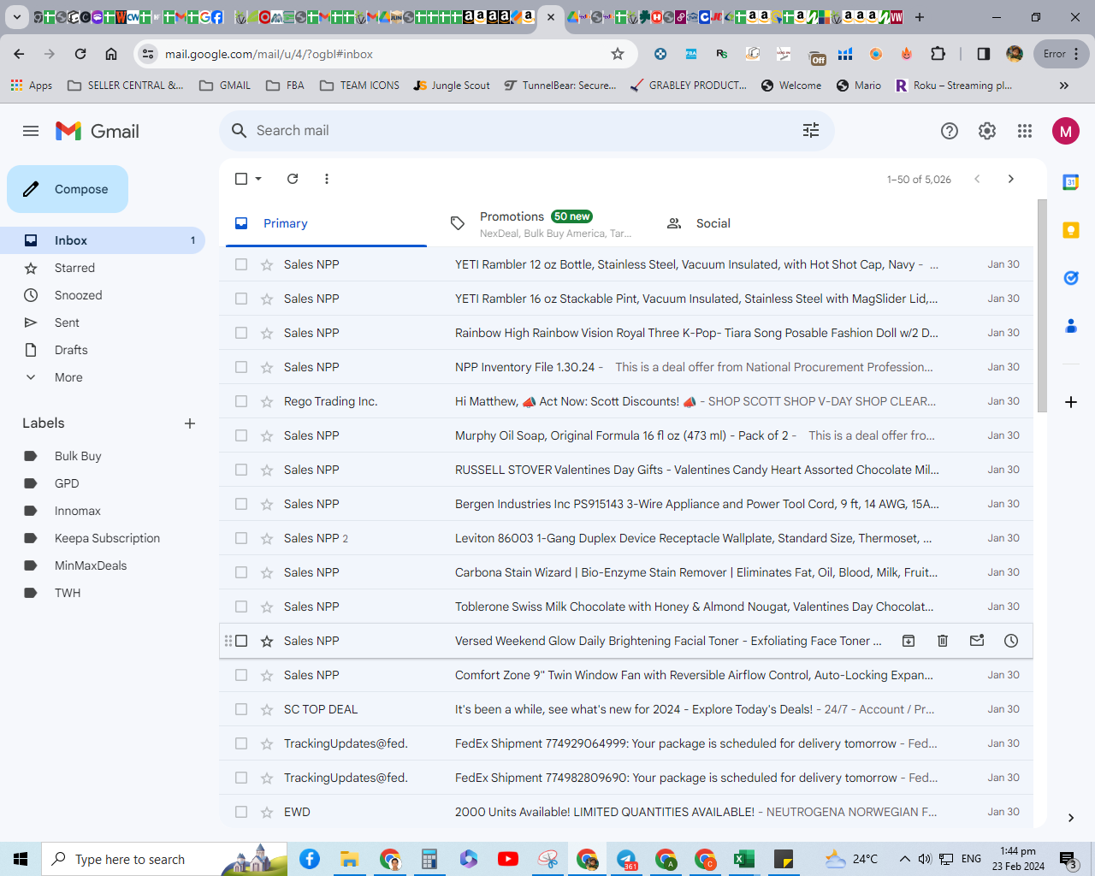Open the Jungle Scout bookmark
The image size is (1095, 876).
[x=452, y=86]
